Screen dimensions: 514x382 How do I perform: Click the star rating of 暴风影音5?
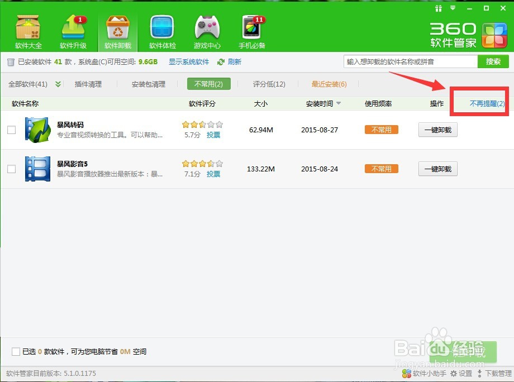coord(202,164)
